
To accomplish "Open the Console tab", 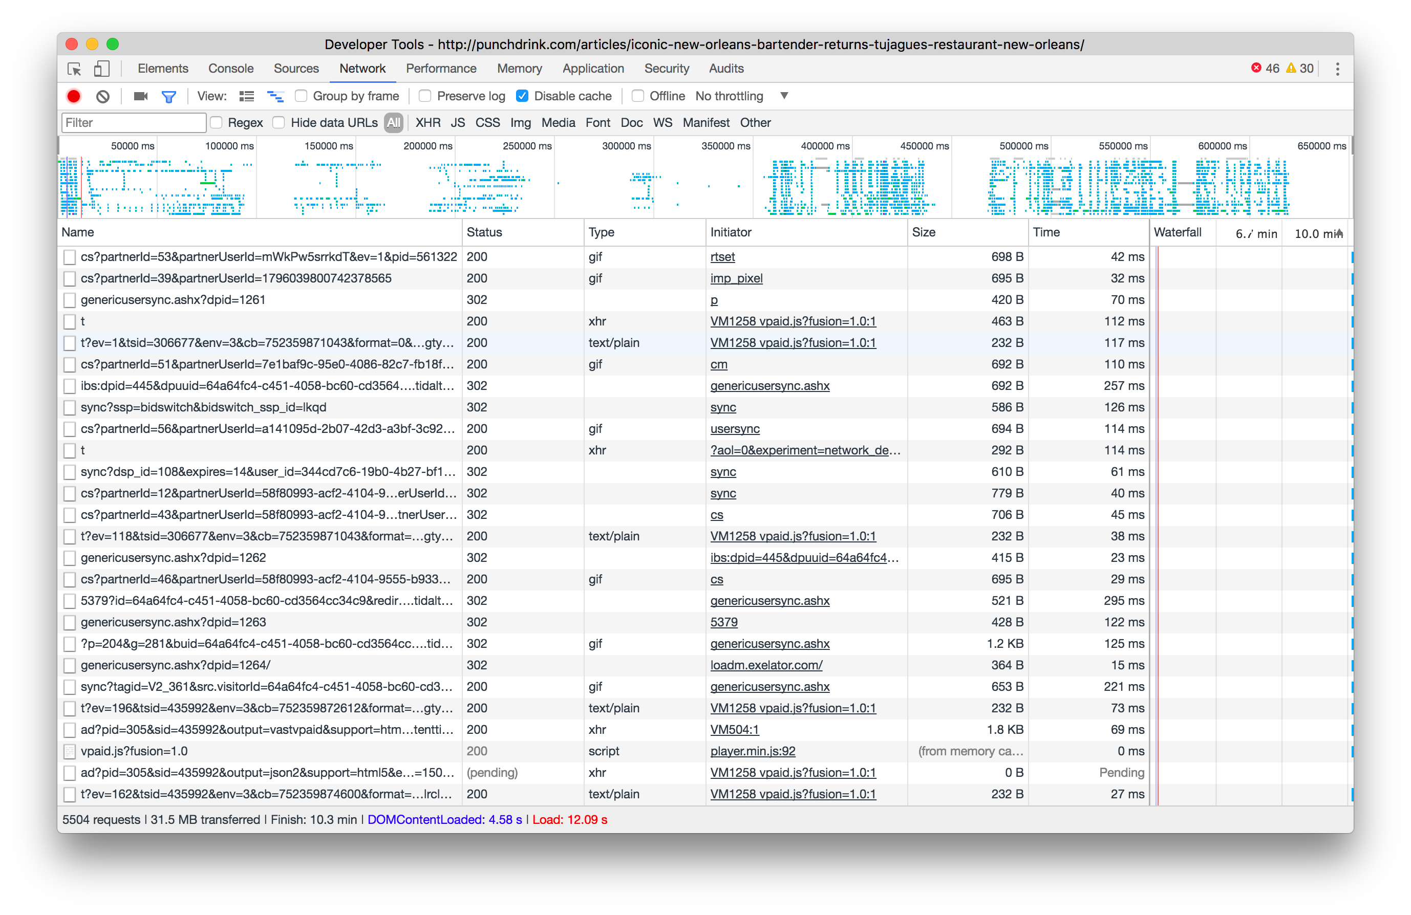I will click(x=230, y=69).
